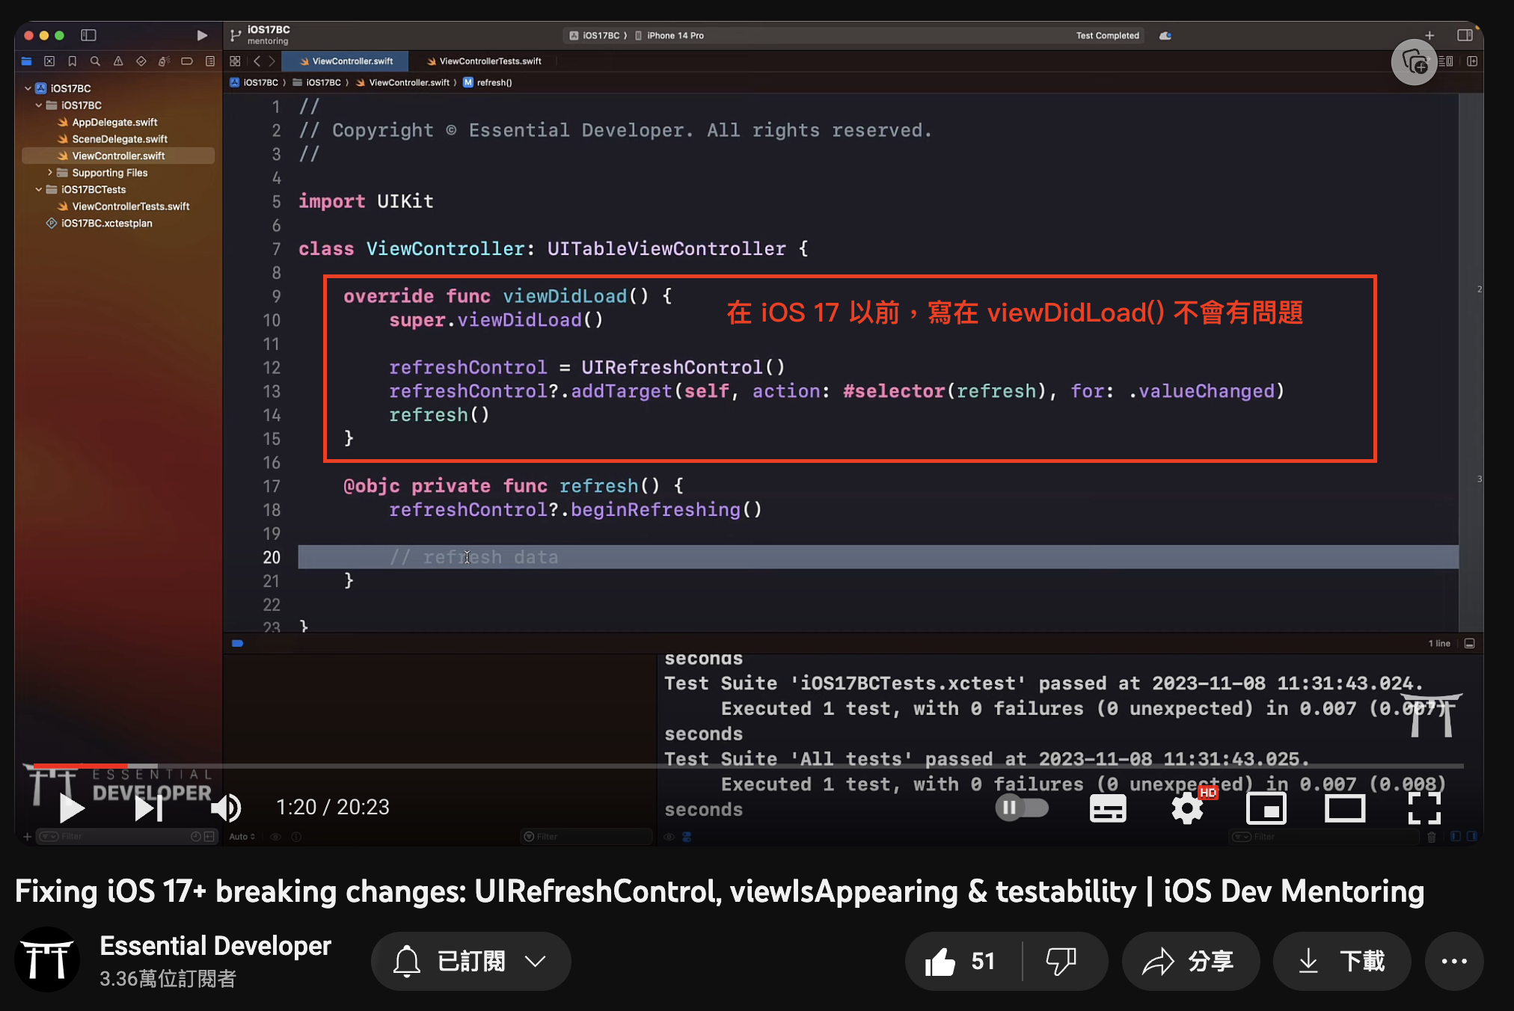Mute the video volume speaker
The height and width of the screenshot is (1011, 1514).
[x=225, y=808]
